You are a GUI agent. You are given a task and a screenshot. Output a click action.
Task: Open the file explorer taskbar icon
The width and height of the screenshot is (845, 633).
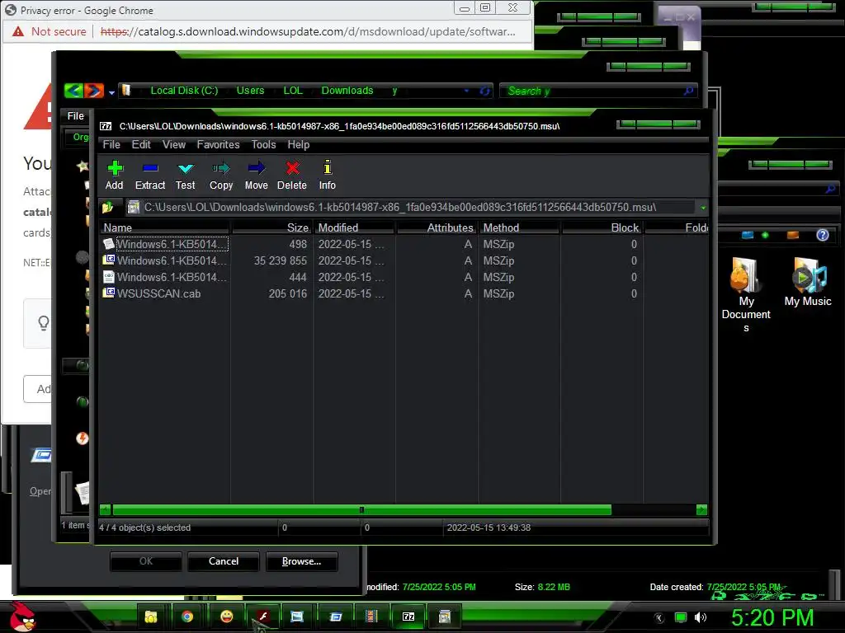point(151,617)
